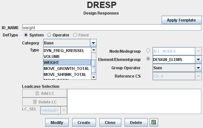Select VOLUME in the Type list
The image size is (203, 128).
pyautogui.click(x=67, y=57)
